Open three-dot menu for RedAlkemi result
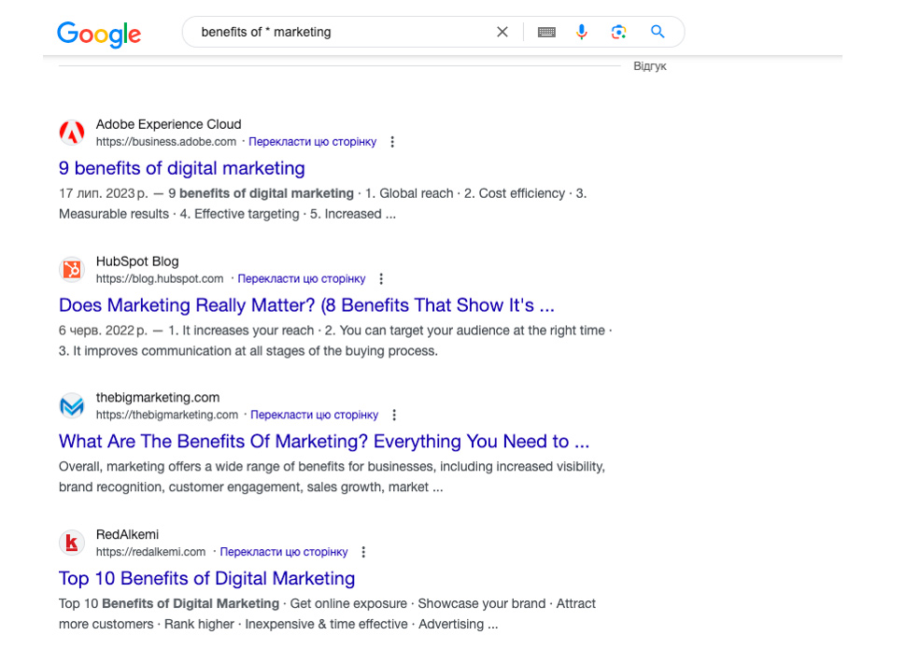The height and width of the screenshot is (649, 906). (x=363, y=552)
